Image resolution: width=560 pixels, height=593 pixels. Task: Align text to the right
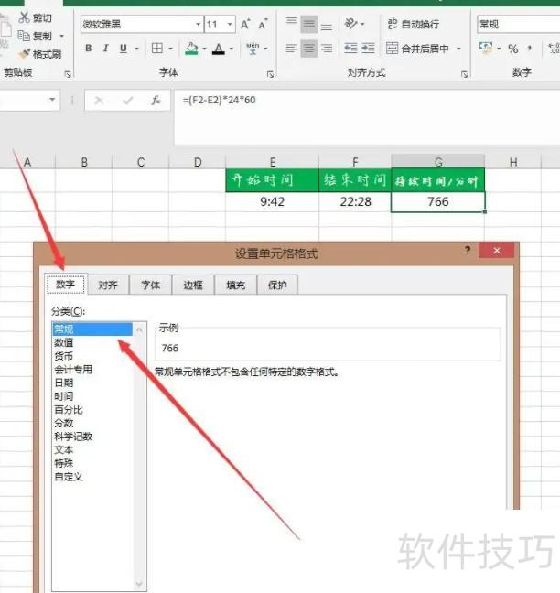pyautogui.click(x=327, y=49)
